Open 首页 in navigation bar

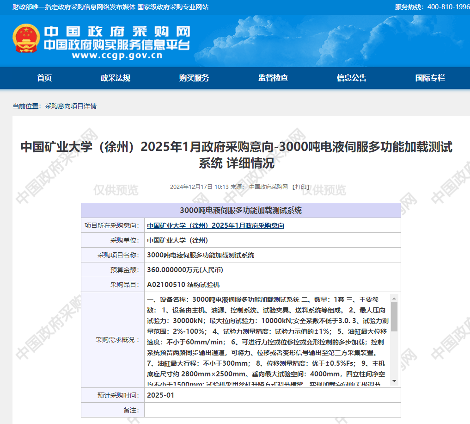[x=44, y=78]
